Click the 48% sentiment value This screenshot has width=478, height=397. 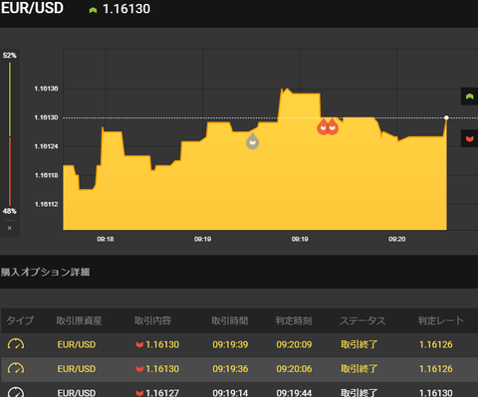(10, 211)
